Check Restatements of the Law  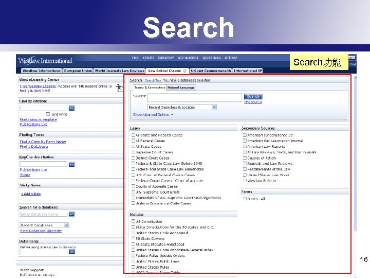[x=245, y=169]
